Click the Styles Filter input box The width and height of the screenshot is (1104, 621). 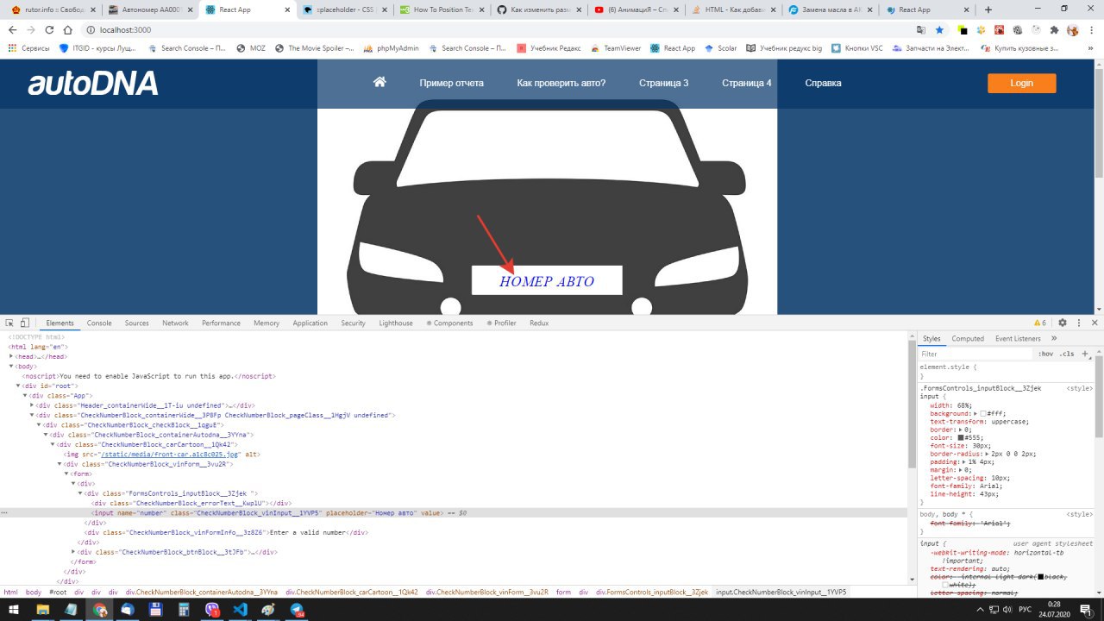coord(975,354)
